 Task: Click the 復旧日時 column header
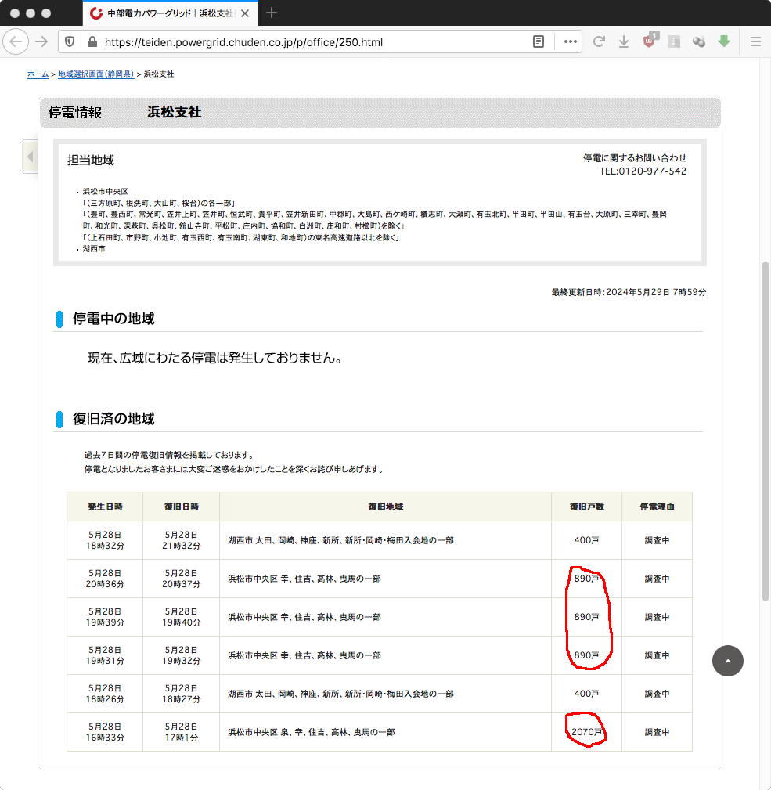click(x=182, y=507)
